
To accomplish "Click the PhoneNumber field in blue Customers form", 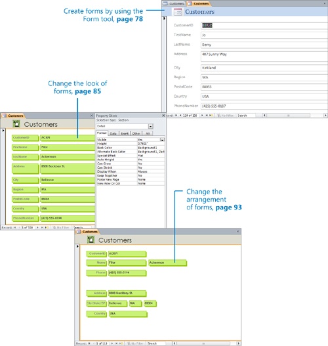I will [264, 106].
